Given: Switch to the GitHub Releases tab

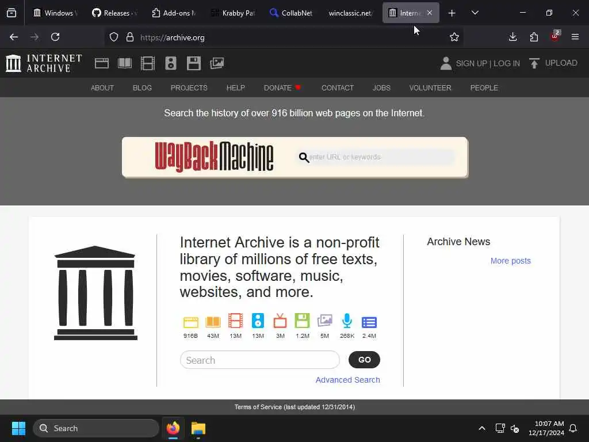Looking at the screenshot, I should tap(114, 13).
